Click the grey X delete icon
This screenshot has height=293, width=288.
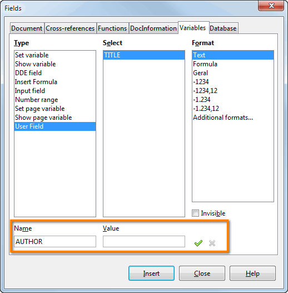(212, 243)
